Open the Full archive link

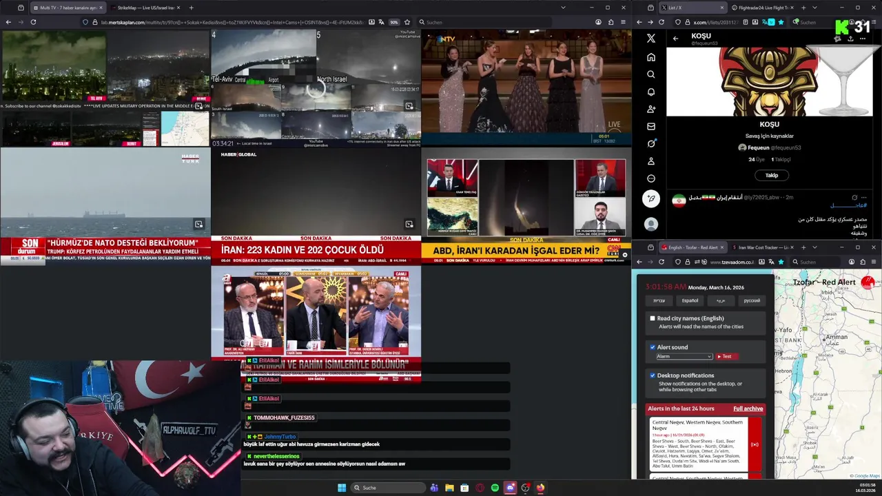(x=748, y=409)
